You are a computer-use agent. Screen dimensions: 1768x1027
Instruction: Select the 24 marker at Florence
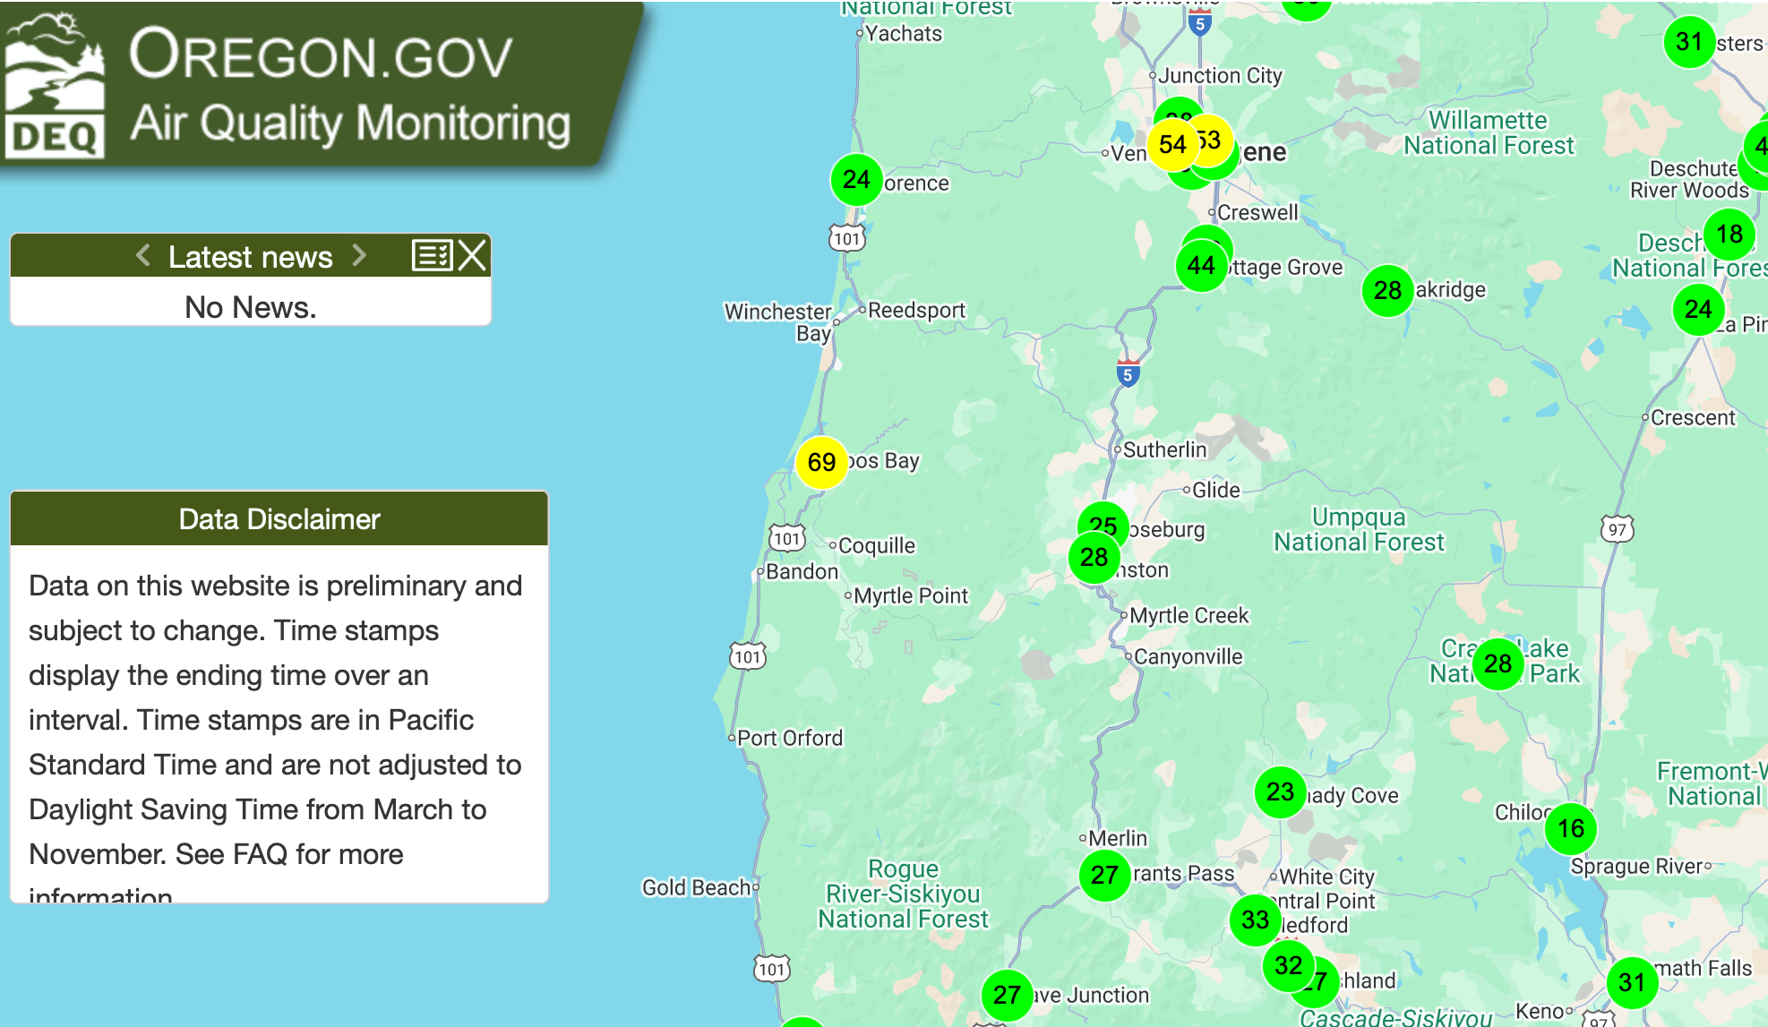pos(856,180)
